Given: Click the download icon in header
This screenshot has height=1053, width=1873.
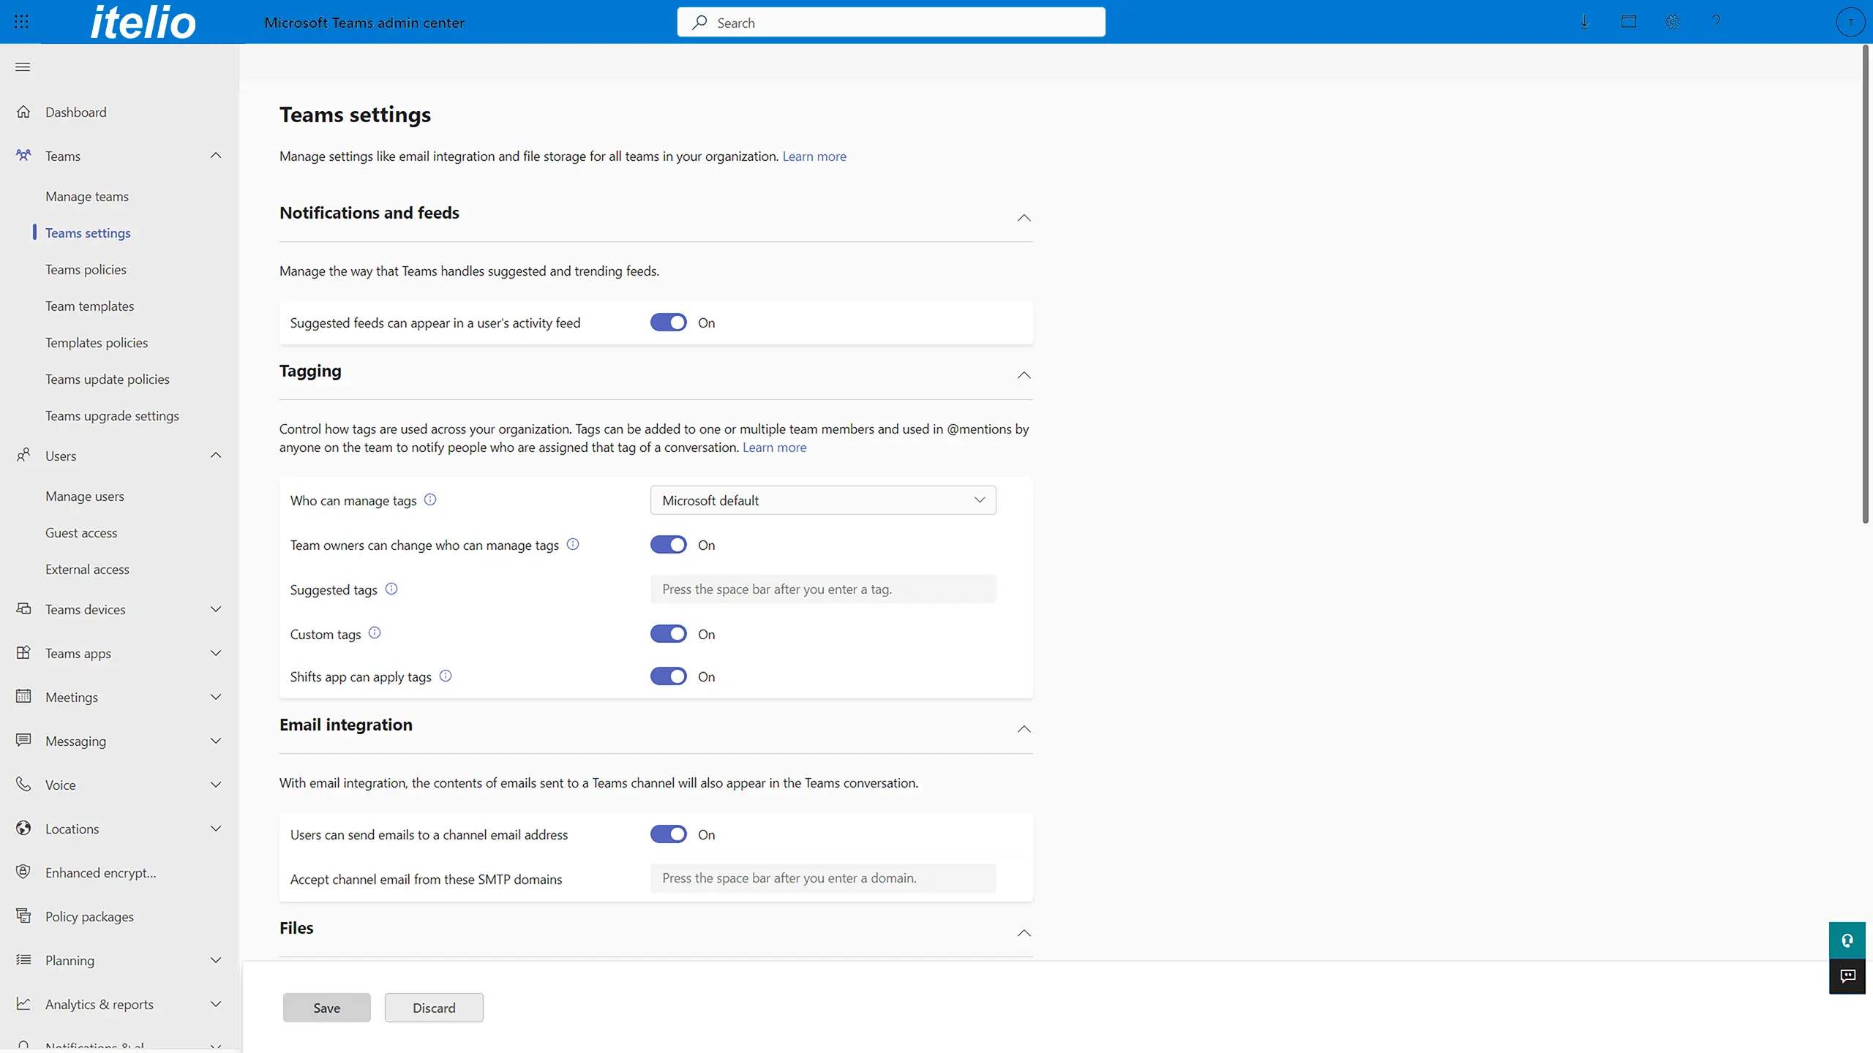Looking at the screenshot, I should coord(1584,22).
